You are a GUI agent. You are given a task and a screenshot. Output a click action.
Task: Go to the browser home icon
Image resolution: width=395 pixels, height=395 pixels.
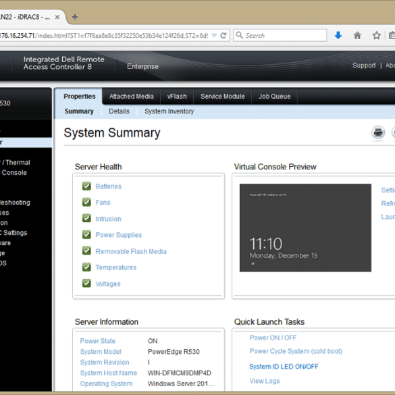point(357,35)
